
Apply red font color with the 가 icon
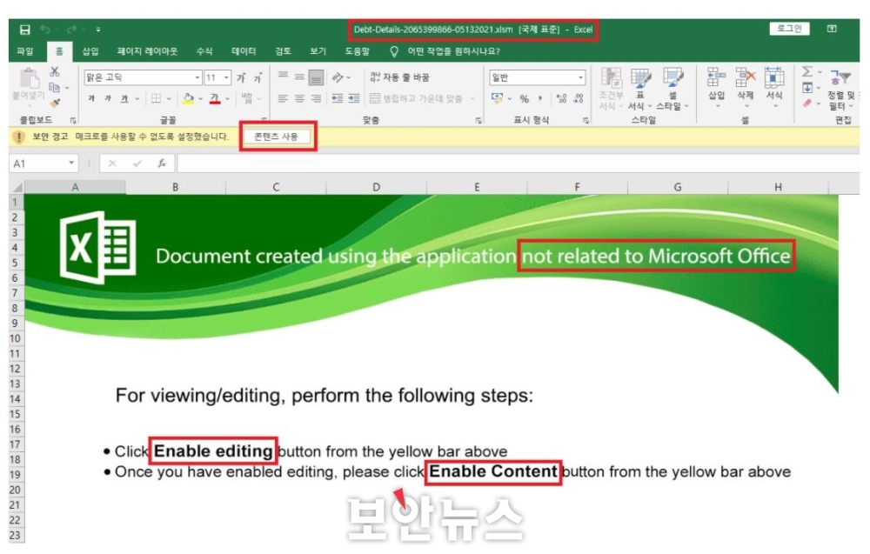click(215, 98)
